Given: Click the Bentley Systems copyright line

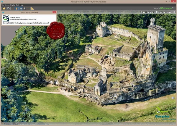Looking at the screenshot, I should (26, 23).
